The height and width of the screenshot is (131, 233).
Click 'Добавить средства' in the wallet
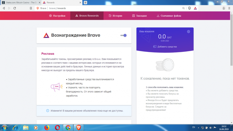[165, 47]
